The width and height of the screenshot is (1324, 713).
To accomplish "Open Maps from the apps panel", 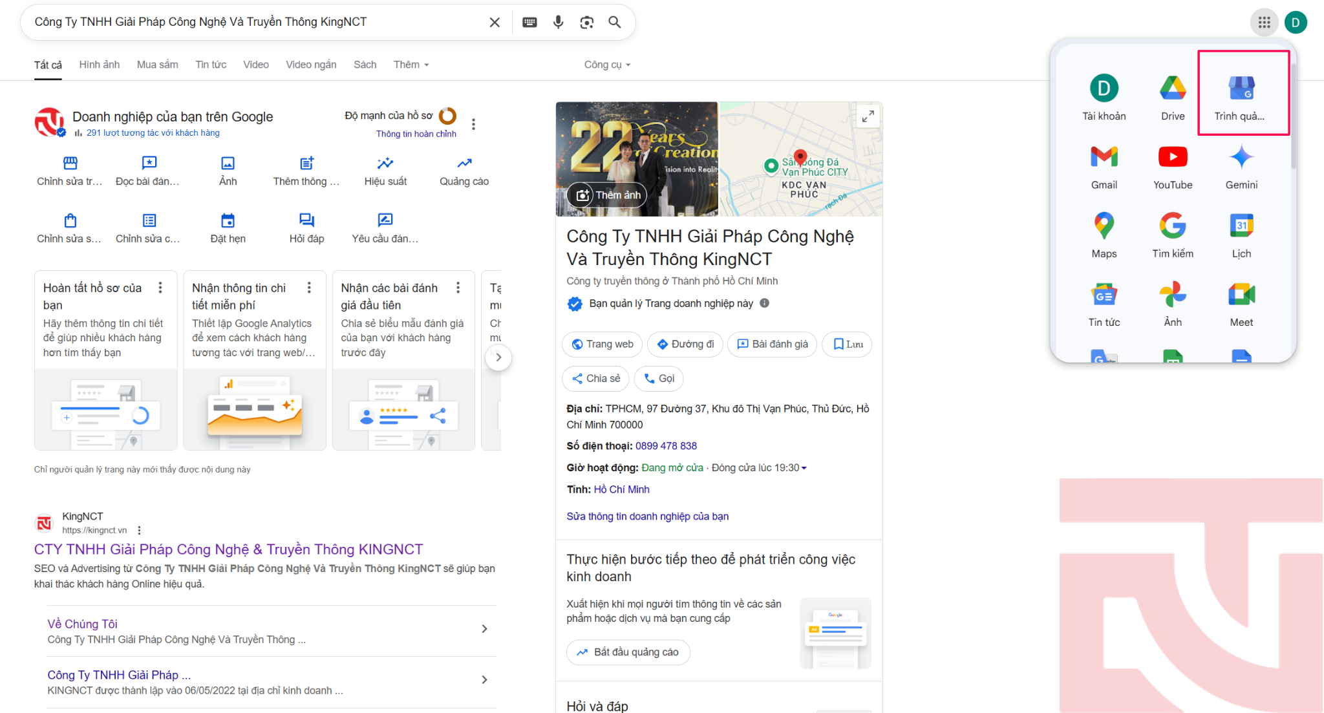I will pos(1104,235).
